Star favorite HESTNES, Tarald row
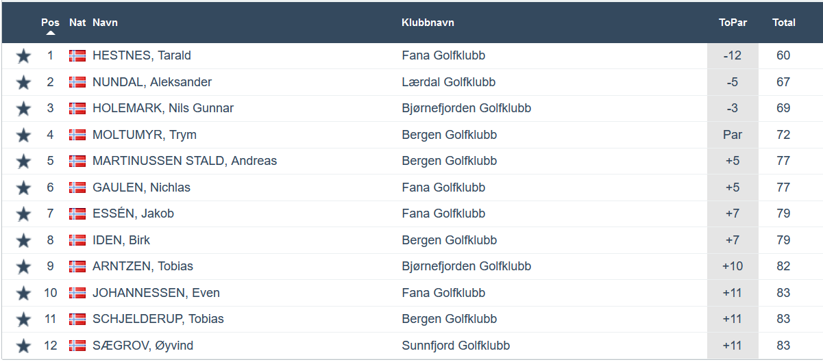Viewport: 823px width, 362px height. coord(24,56)
